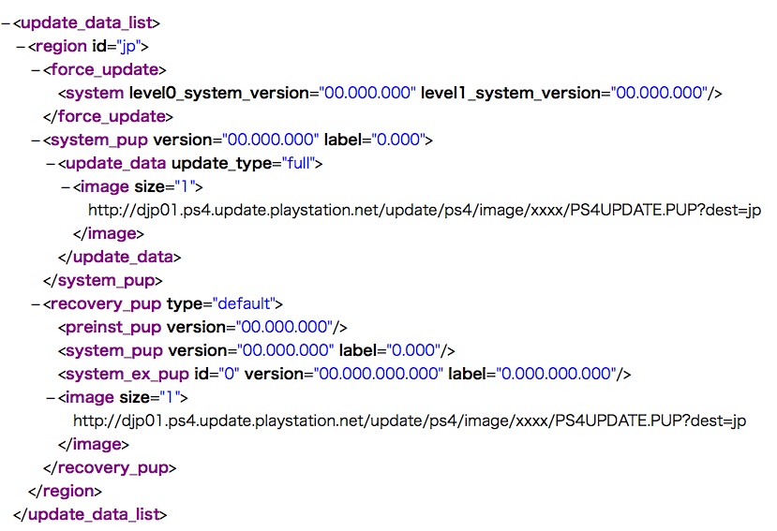
Task: Click the level0_system_version attribute value
Action: point(366,93)
